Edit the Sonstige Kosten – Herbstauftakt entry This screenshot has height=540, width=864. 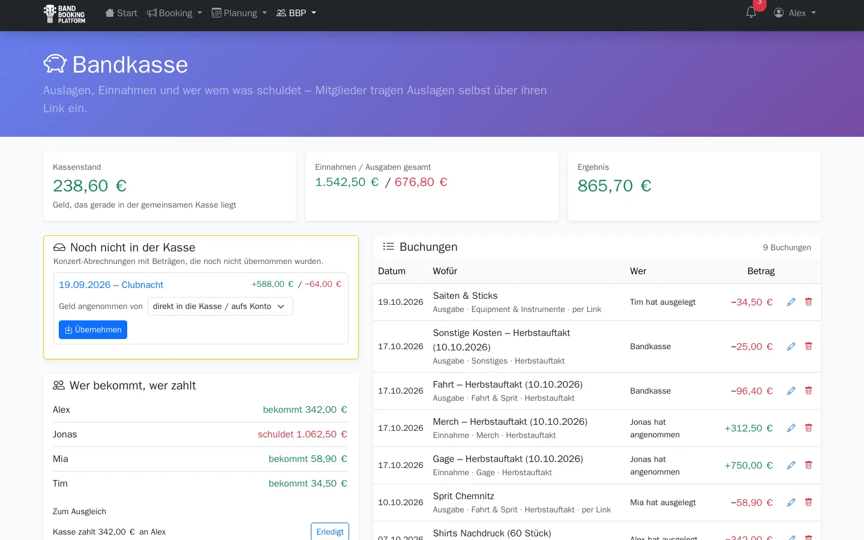click(791, 346)
